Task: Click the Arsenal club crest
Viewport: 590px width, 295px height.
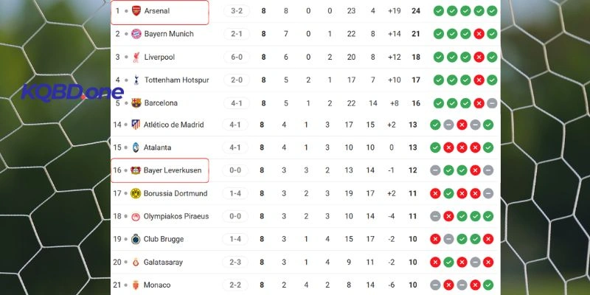Action: [x=136, y=11]
